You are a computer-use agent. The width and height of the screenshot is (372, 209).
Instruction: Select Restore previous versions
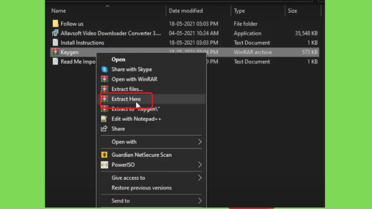point(141,188)
